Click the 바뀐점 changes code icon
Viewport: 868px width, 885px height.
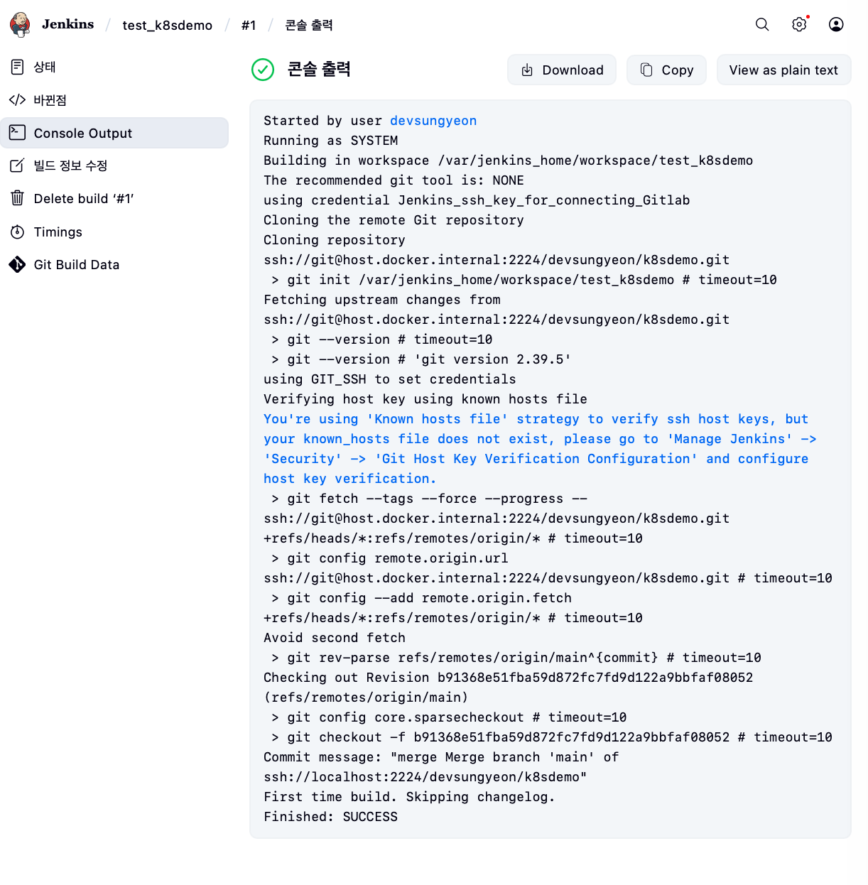coord(18,100)
